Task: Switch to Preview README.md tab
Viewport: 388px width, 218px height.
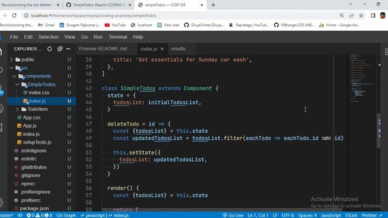Action: (x=103, y=48)
